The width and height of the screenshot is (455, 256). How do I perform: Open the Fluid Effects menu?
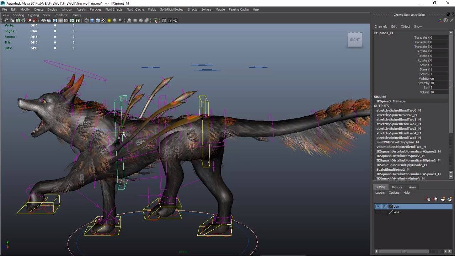pos(114,9)
